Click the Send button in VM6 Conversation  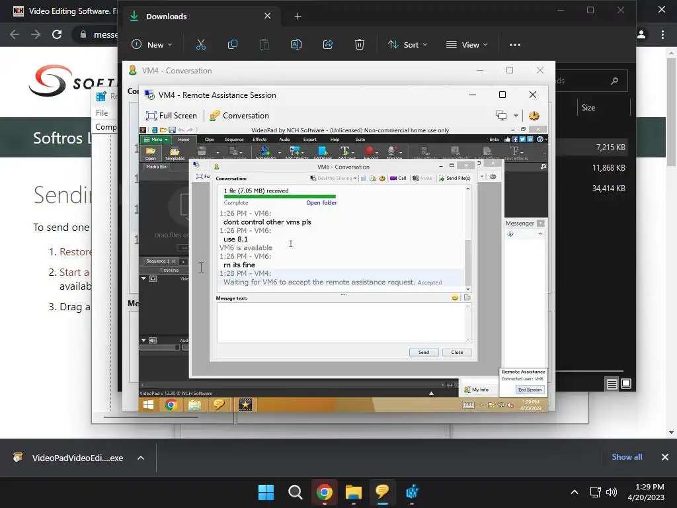[x=424, y=353]
